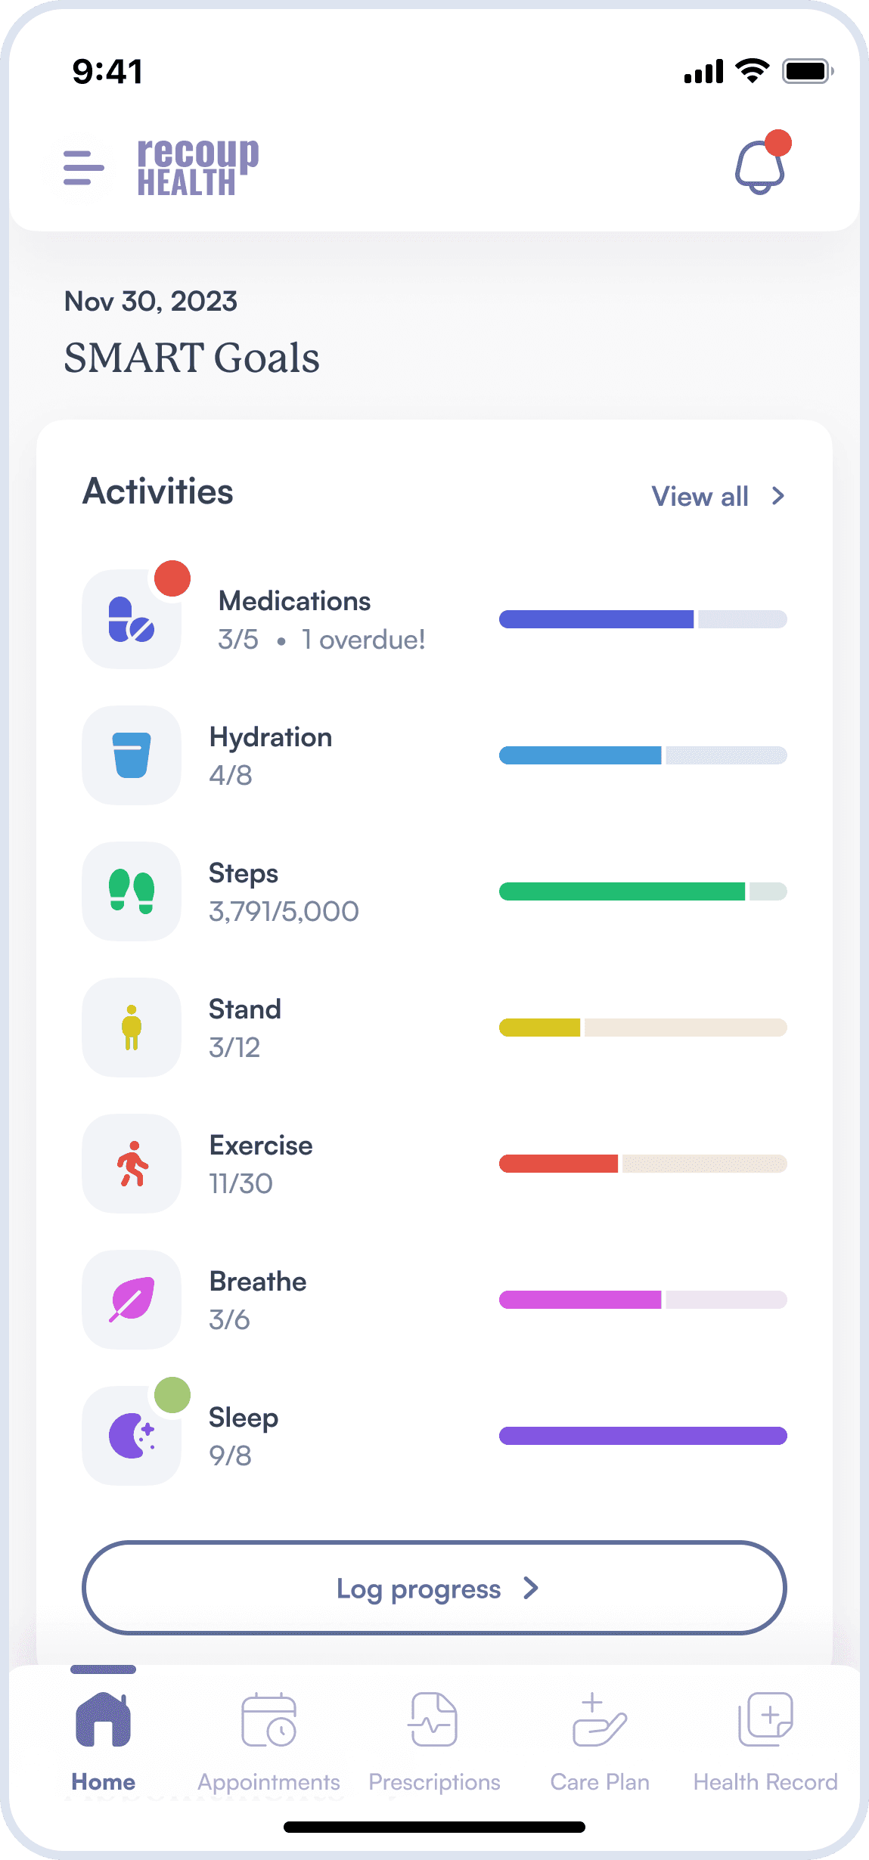869x1860 pixels.
Task: Click the View all link
Action: click(x=700, y=497)
